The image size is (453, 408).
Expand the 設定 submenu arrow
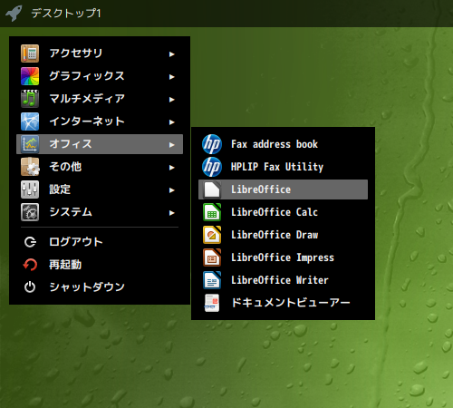[172, 190]
